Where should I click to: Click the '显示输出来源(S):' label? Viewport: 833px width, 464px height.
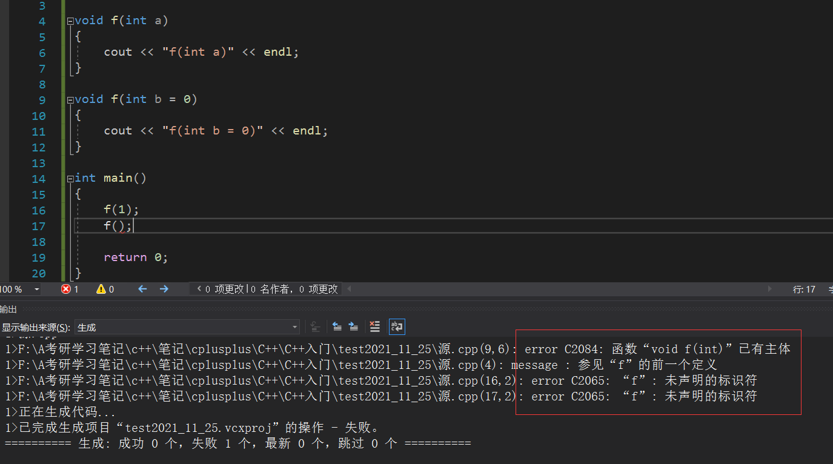[x=36, y=327]
